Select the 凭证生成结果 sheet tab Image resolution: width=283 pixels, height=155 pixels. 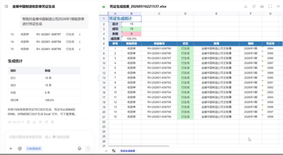(x=128, y=151)
